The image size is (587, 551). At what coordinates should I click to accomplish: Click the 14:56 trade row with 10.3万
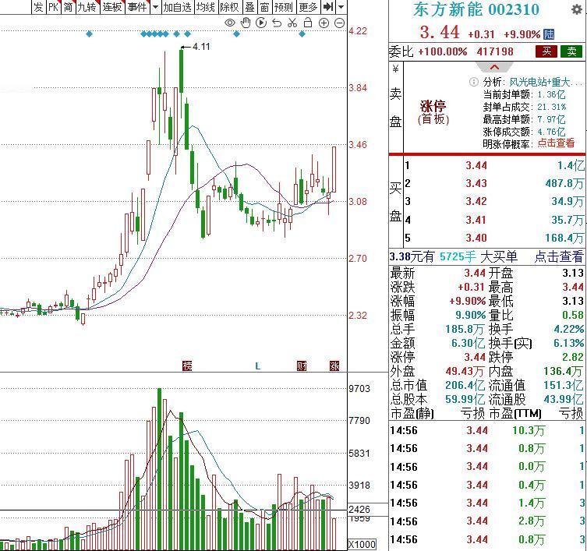click(x=487, y=430)
